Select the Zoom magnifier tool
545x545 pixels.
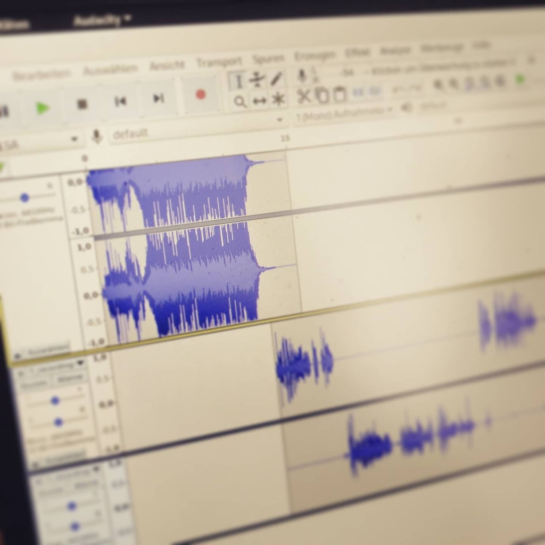point(240,102)
